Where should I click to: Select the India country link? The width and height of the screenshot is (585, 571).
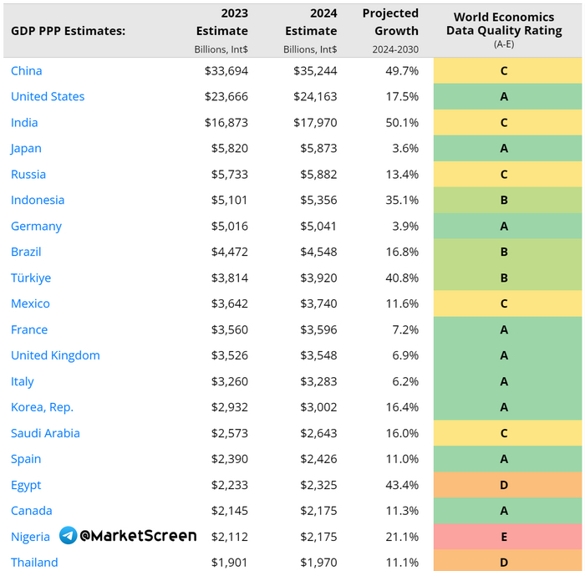24,123
